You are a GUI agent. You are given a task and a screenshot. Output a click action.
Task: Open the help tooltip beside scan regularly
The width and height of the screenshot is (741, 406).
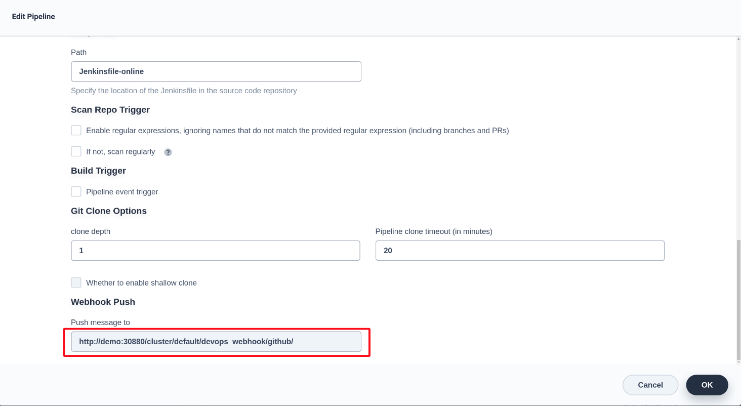tap(168, 152)
